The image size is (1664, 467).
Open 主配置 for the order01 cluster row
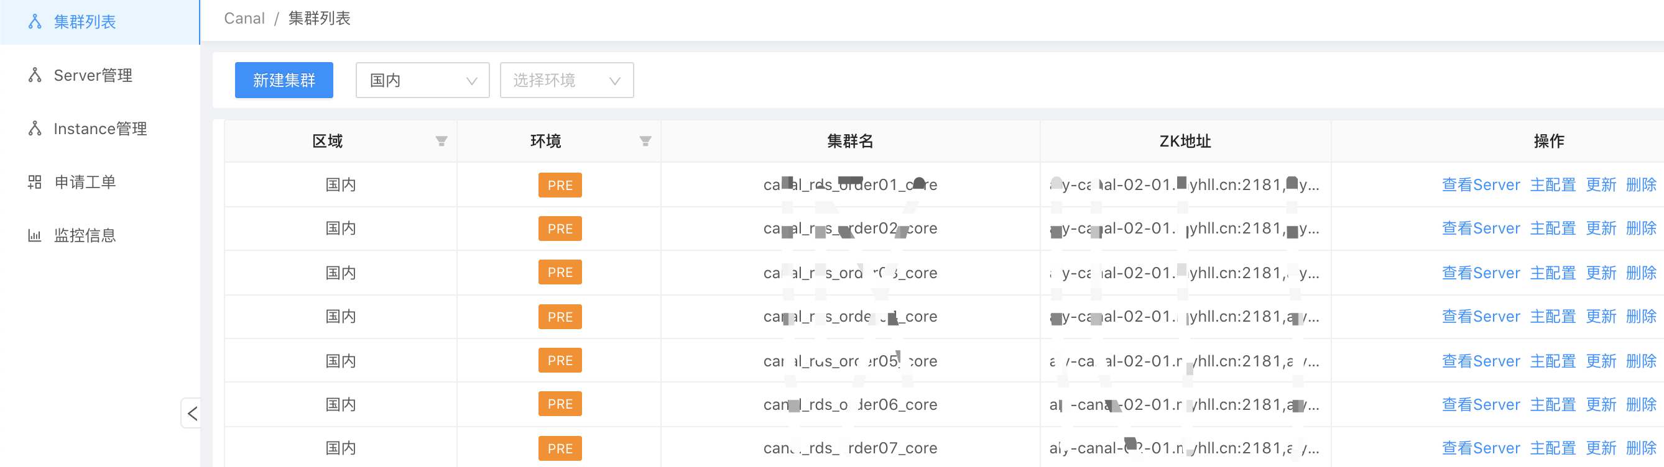click(x=1553, y=185)
